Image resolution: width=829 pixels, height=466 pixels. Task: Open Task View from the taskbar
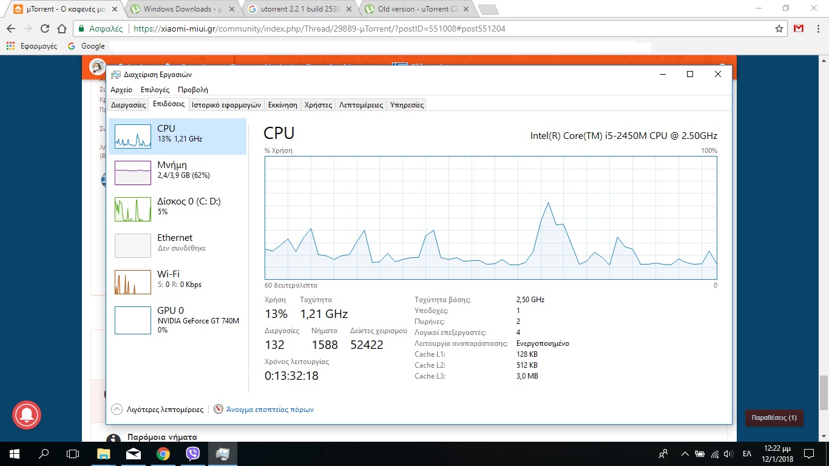[x=73, y=453]
